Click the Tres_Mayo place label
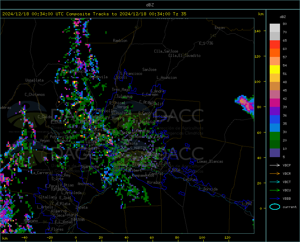The height and width of the screenshot is (242, 300). pos(121,90)
